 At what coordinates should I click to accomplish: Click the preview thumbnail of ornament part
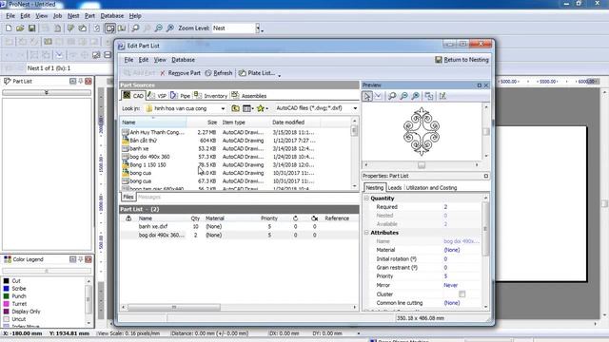(x=422, y=132)
